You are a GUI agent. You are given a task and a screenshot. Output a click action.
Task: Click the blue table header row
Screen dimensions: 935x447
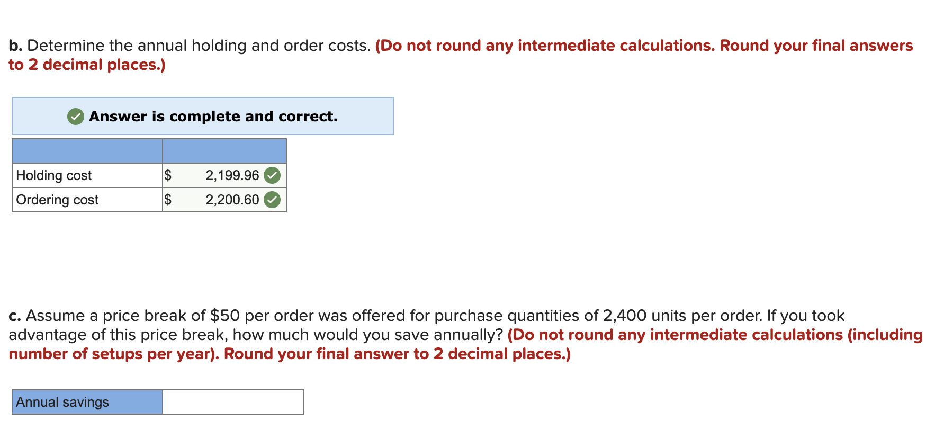click(x=148, y=151)
